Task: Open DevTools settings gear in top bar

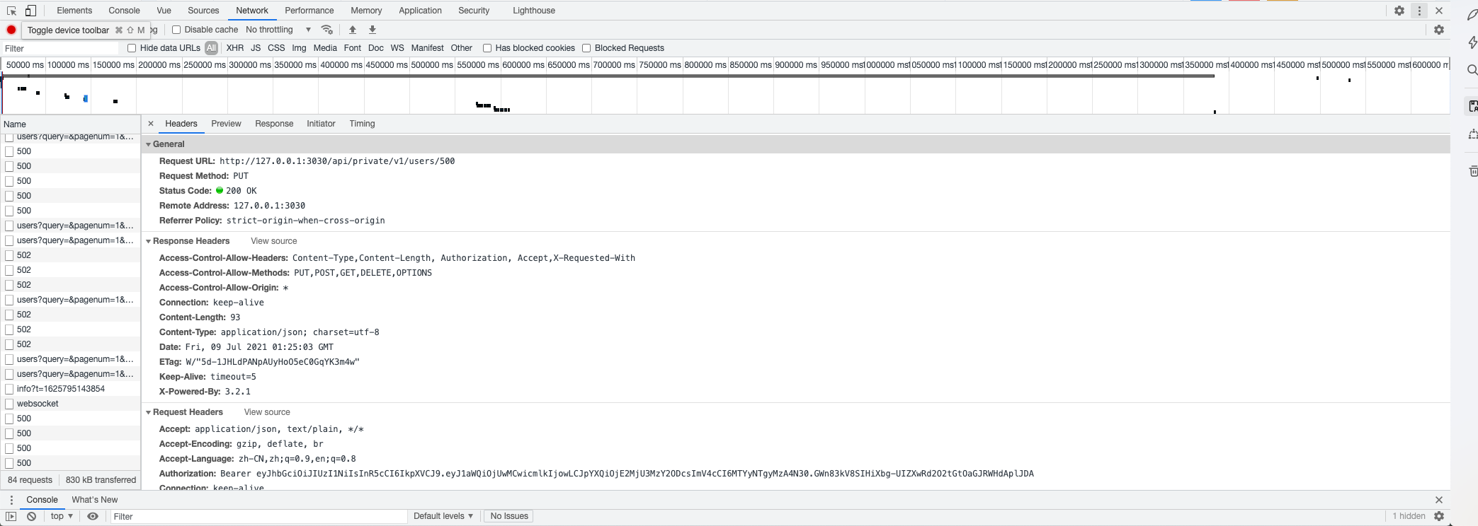Action: [x=1399, y=11]
